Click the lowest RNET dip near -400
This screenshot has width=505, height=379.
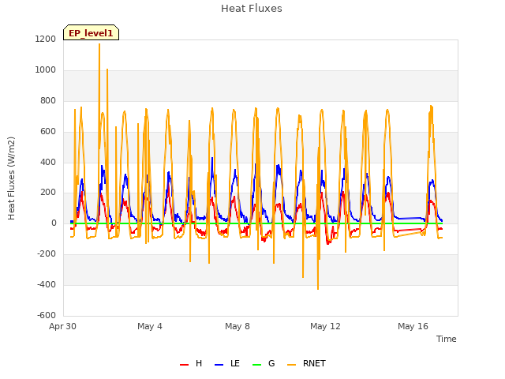(x=318, y=288)
